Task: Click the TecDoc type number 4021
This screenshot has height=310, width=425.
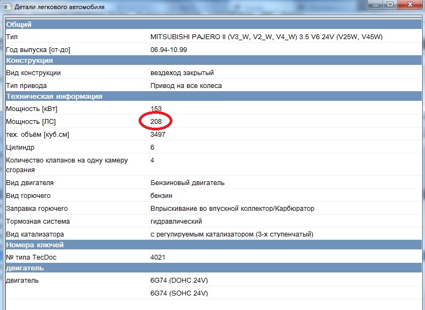Action: click(158, 257)
